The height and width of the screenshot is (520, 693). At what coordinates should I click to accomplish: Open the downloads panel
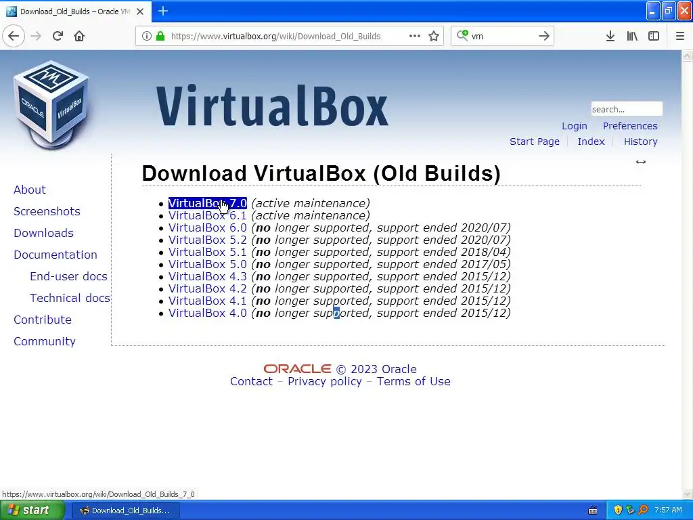point(610,36)
